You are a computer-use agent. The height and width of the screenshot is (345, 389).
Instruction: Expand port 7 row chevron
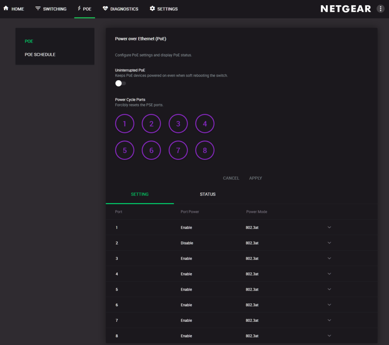329,320
